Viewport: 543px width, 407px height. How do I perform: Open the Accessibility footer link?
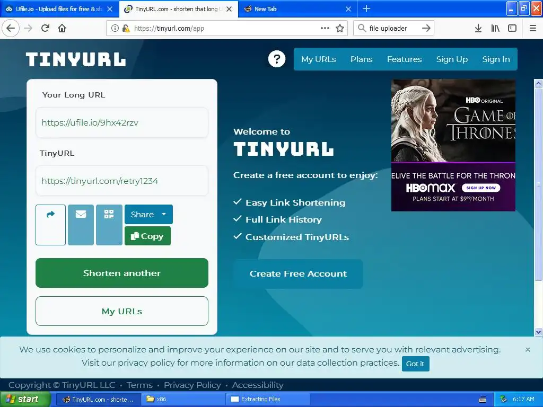point(258,385)
